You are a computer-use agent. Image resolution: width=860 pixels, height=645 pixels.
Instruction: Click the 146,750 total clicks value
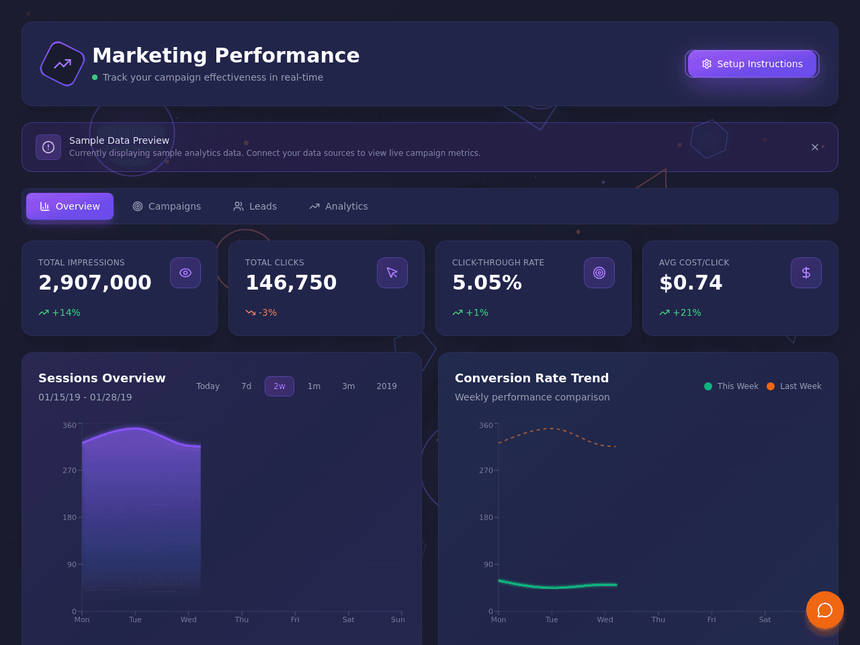(291, 283)
